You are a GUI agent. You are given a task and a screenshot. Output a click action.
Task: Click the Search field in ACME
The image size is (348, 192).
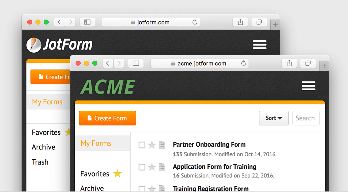click(x=306, y=118)
